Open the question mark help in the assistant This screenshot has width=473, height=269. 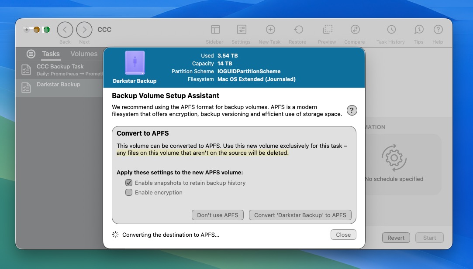click(x=352, y=110)
